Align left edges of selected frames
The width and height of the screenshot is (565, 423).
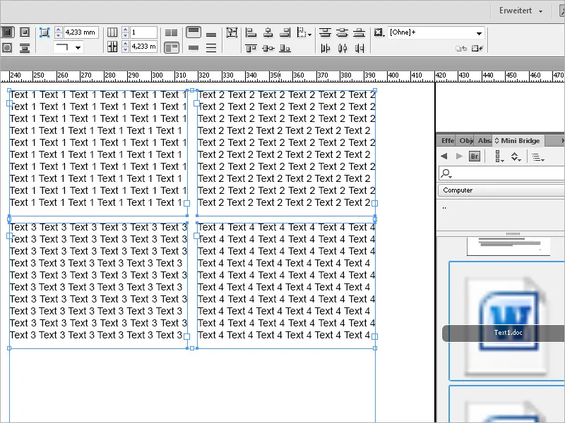[x=251, y=32]
